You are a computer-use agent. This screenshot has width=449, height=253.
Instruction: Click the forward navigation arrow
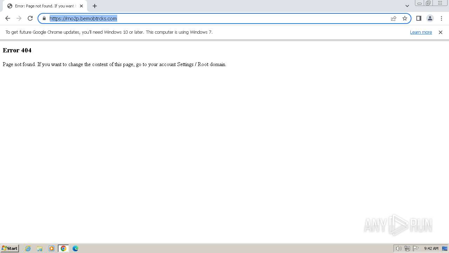[19, 18]
